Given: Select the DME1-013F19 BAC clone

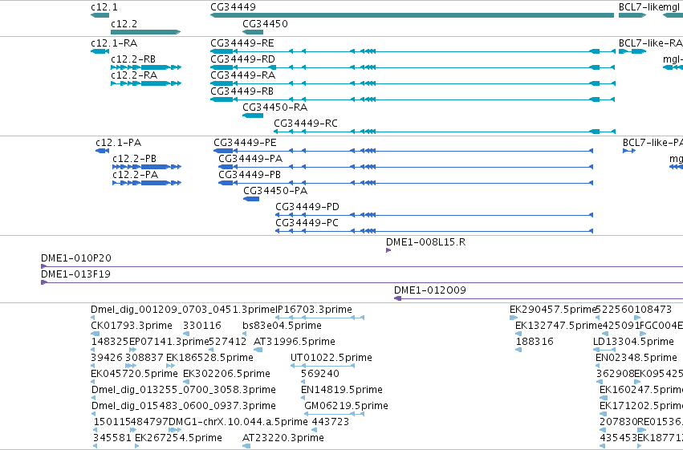Looking at the screenshot, I should pos(362,282).
